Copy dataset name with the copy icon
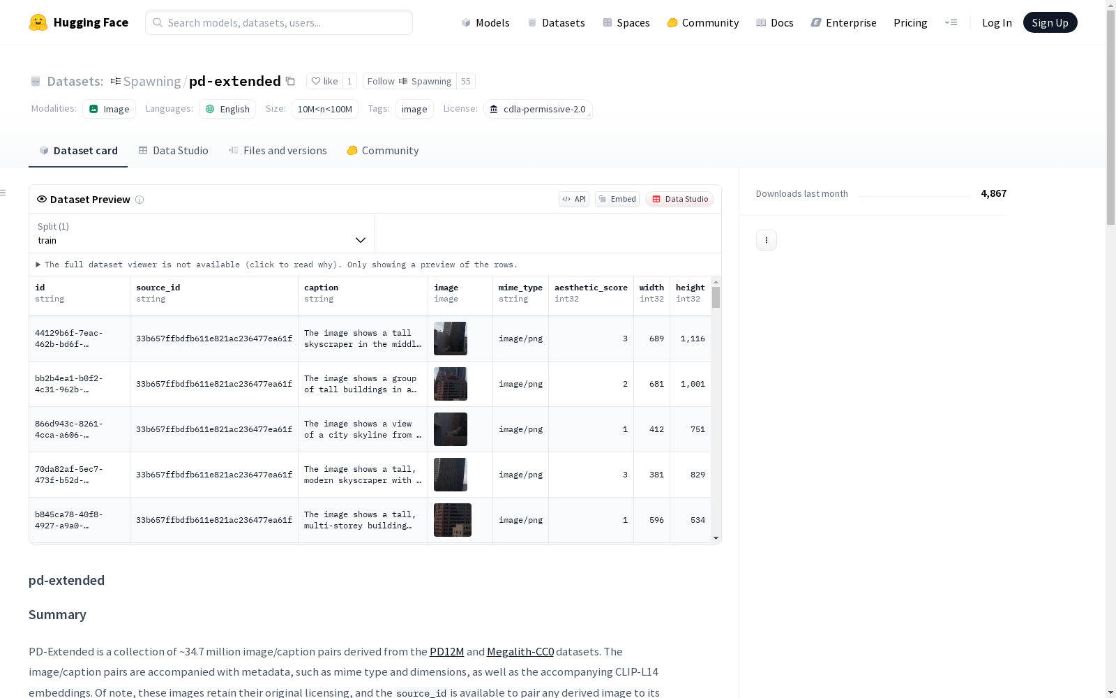This screenshot has height=698, width=1116. pyautogui.click(x=291, y=81)
